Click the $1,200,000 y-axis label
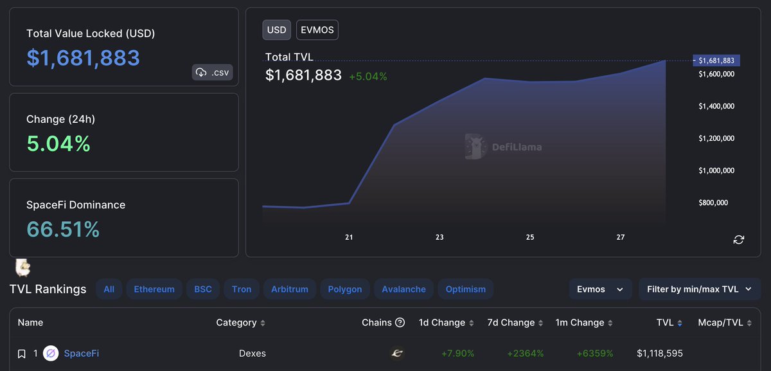This screenshot has width=771, height=371. pyautogui.click(x=716, y=138)
